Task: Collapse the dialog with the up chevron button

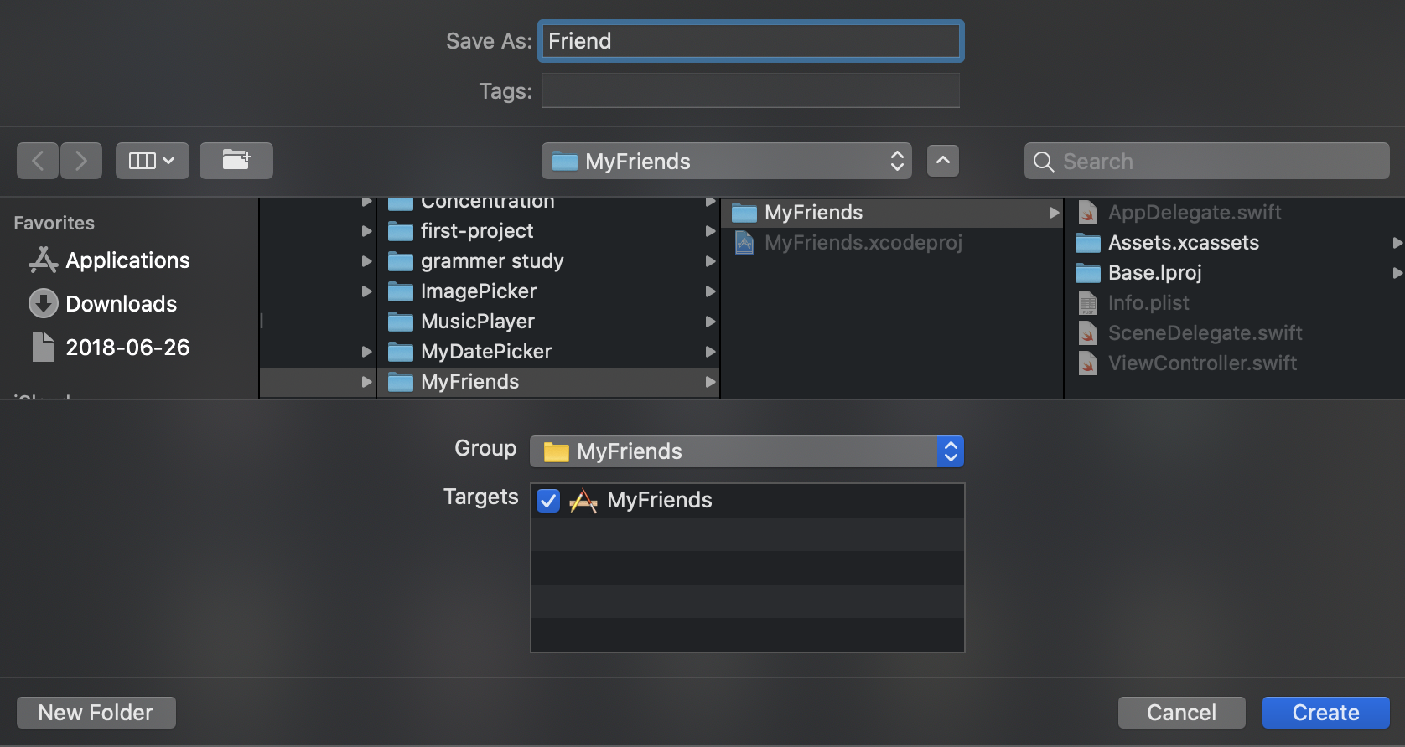Action: pyautogui.click(x=943, y=161)
